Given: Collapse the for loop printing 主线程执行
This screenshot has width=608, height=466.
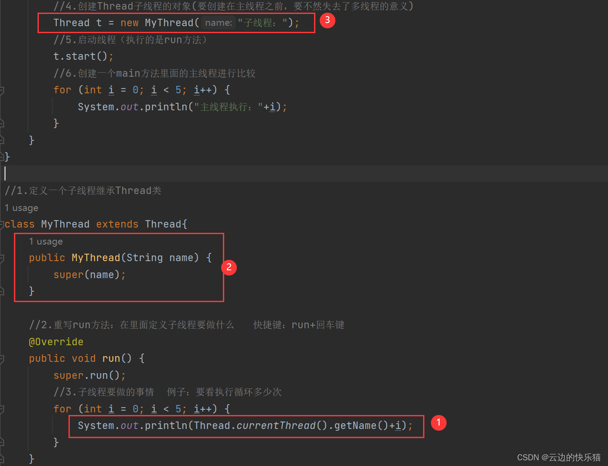Looking at the screenshot, I should click(2, 90).
